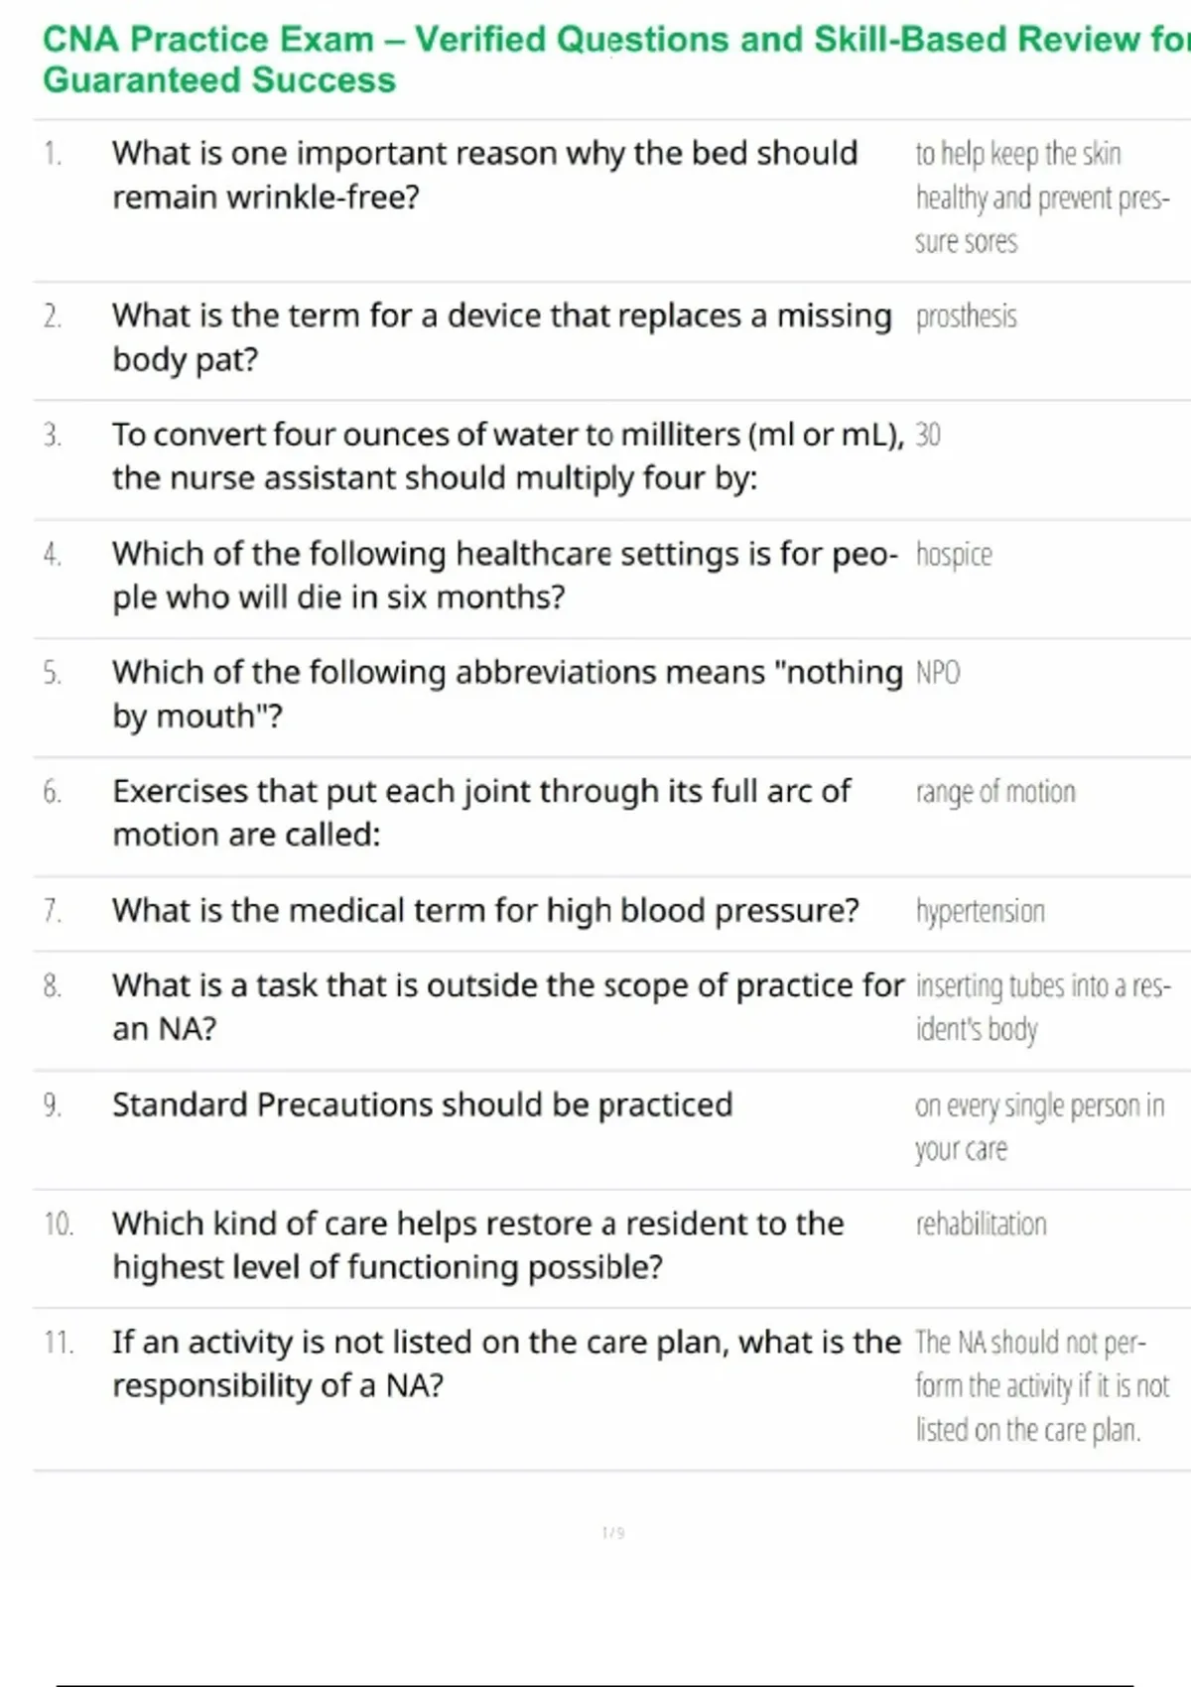
Task: Select the question about high blood pressure
Action: coord(485,910)
